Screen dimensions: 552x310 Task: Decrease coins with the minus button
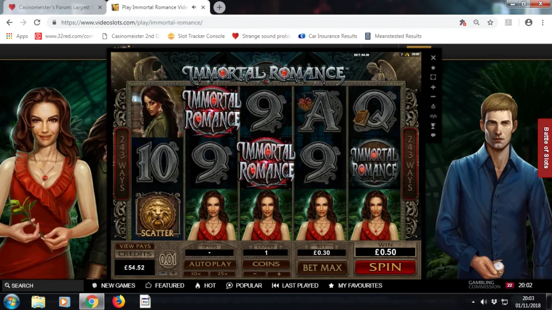[x=254, y=274]
